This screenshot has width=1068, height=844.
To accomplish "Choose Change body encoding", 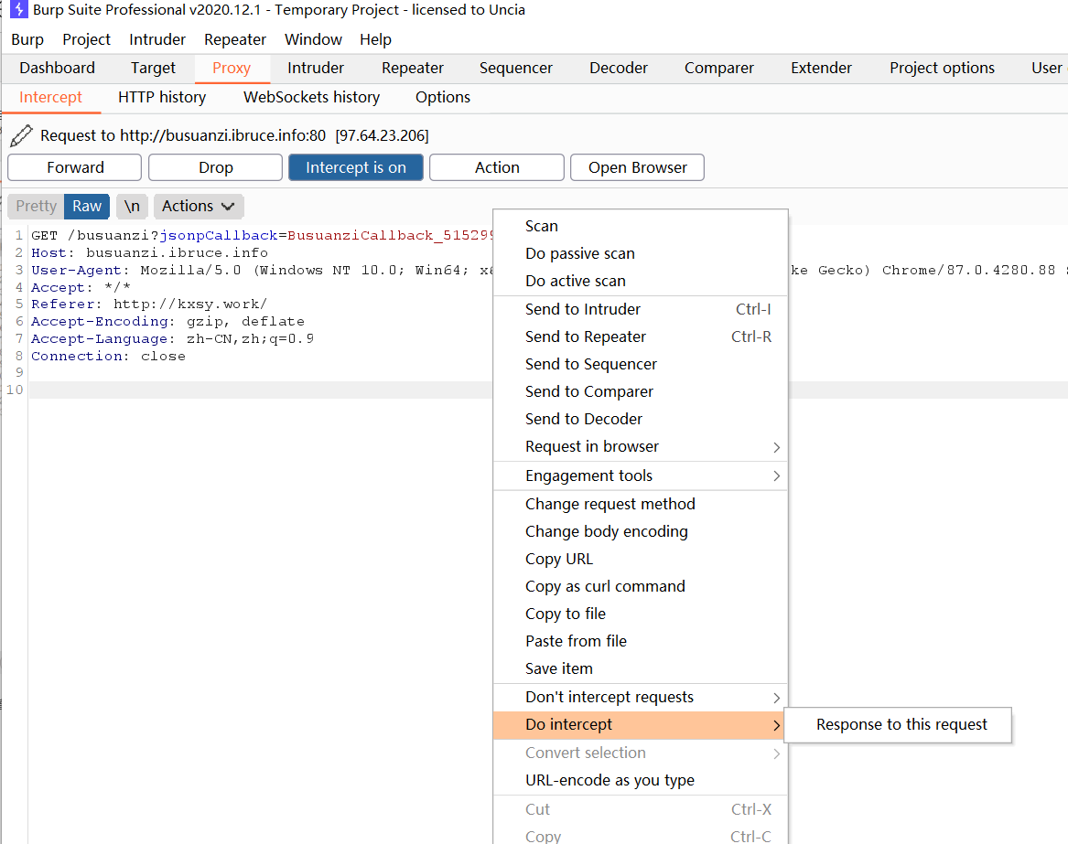I will coord(641,531).
